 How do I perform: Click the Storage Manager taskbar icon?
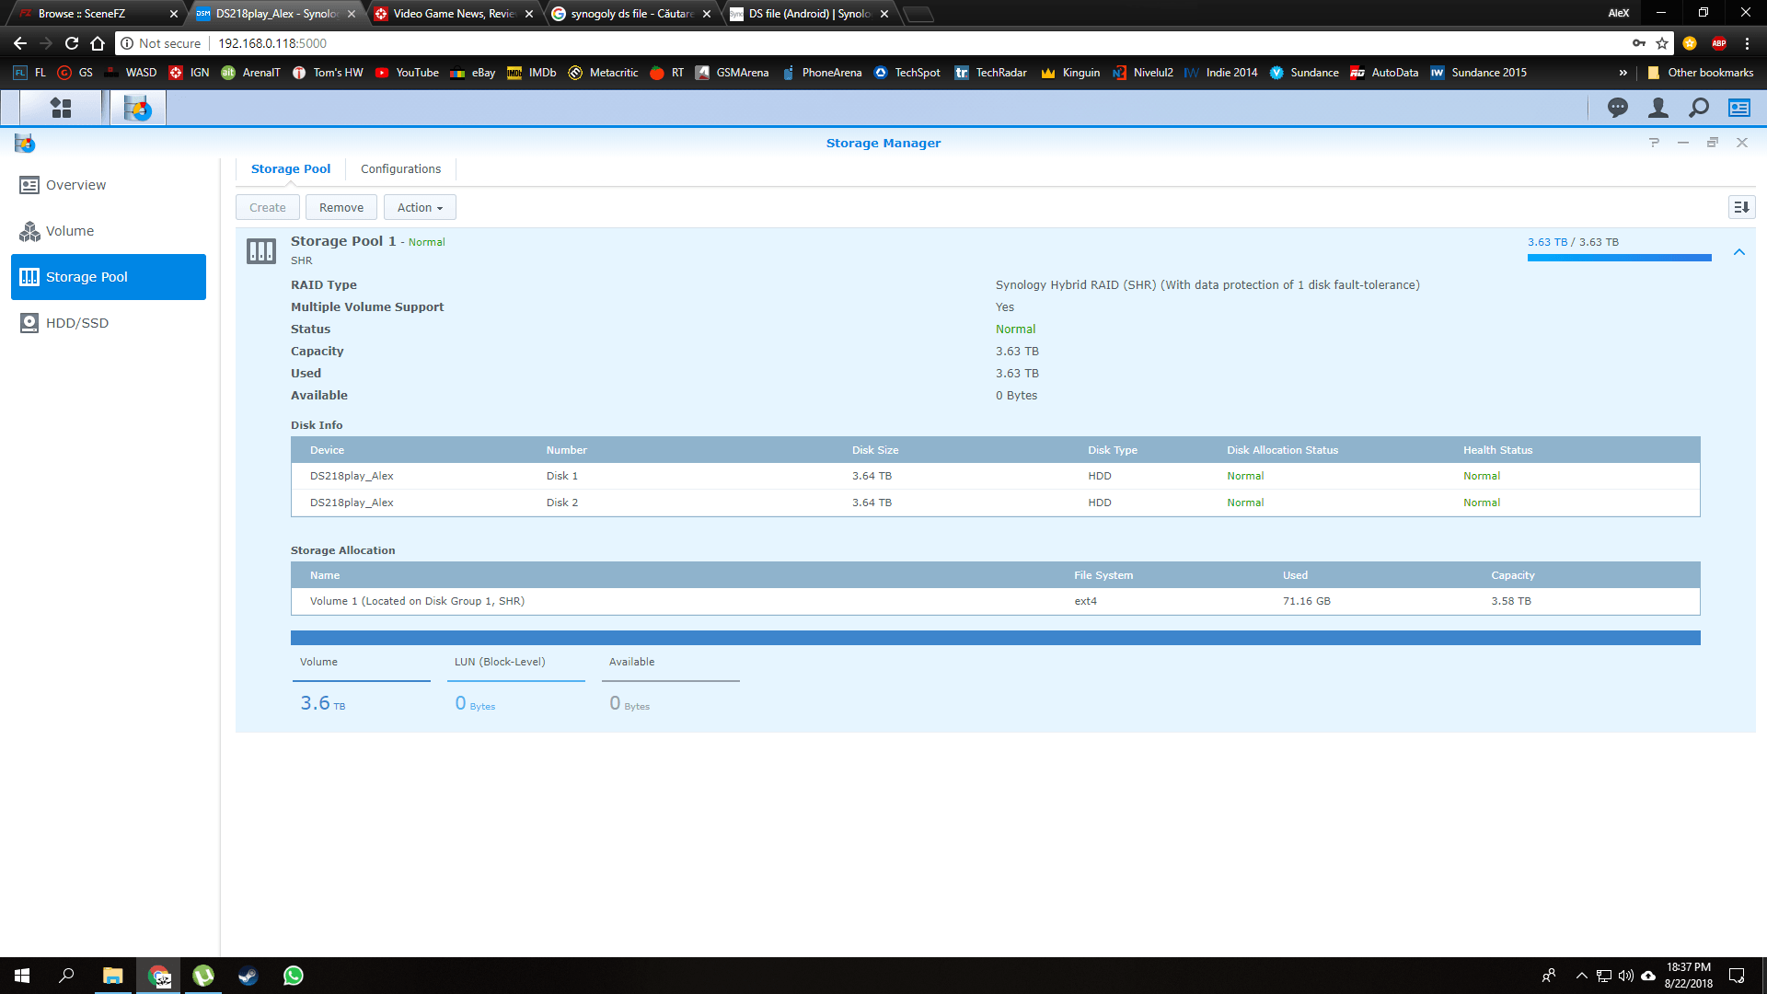138,109
